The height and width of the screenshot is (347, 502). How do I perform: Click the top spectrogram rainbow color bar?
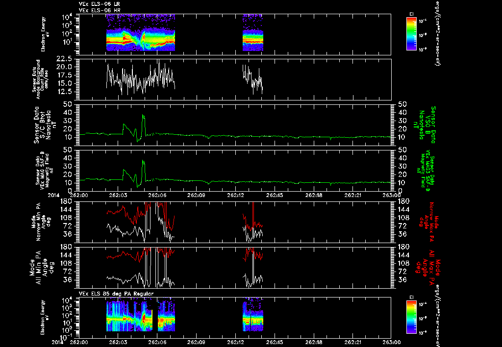[x=411, y=34]
